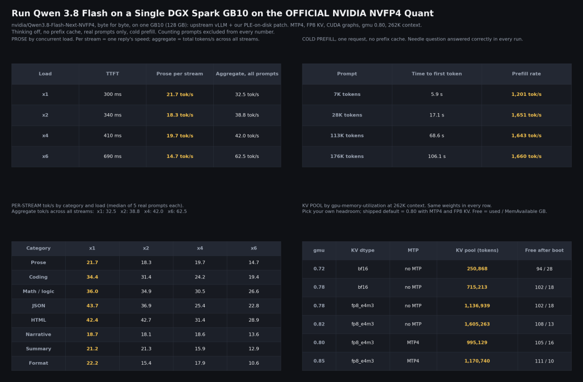Select the "106.1 s" cell
Viewport: 583px width, 382px height.
pos(437,156)
